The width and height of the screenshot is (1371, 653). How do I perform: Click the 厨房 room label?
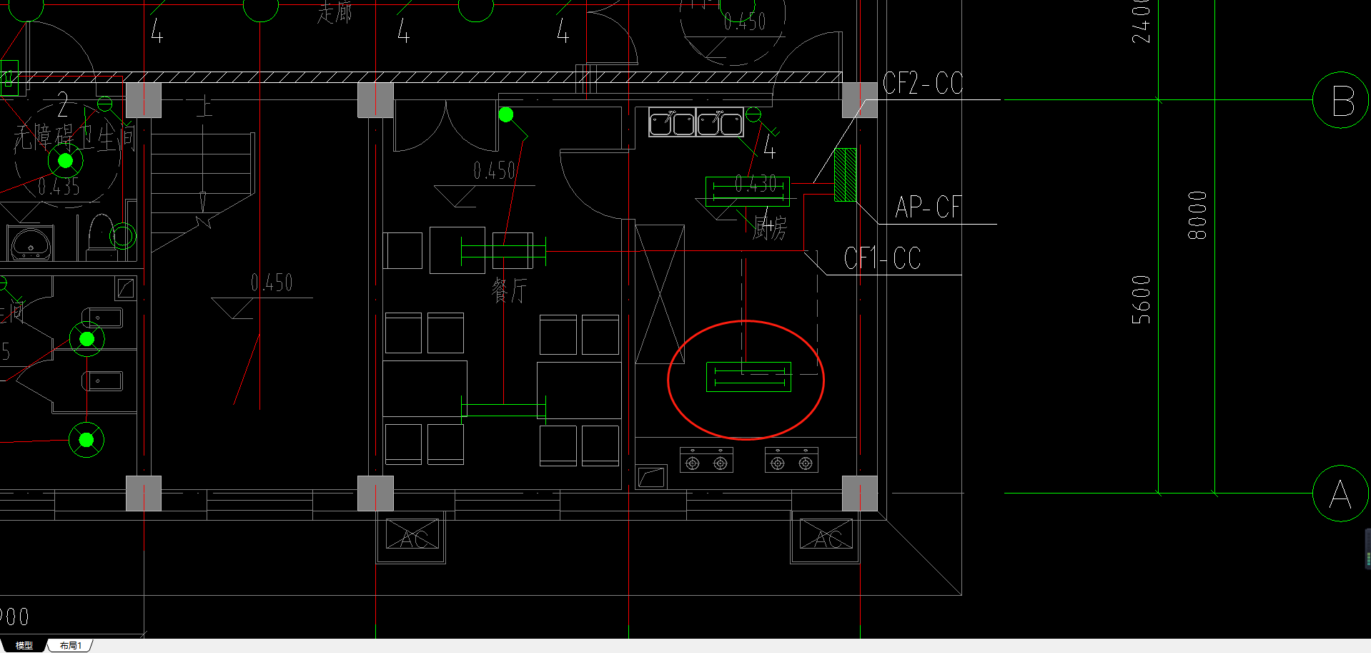point(770,227)
